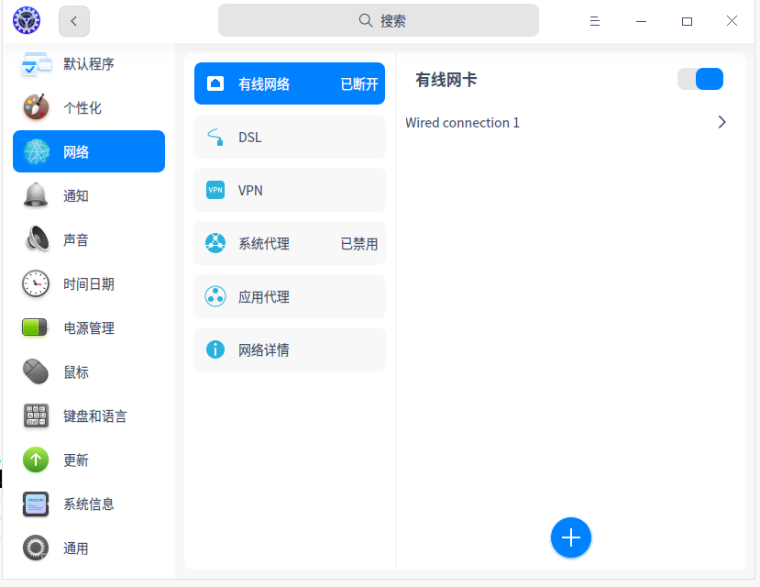Click the Network globe icon in sidebar
The width and height of the screenshot is (760, 587).
pyautogui.click(x=37, y=151)
